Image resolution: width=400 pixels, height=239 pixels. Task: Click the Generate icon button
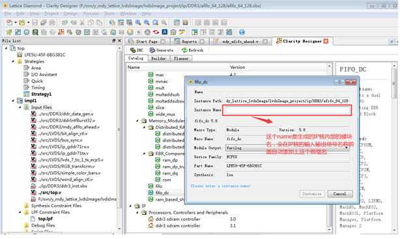click(x=161, y=50)
